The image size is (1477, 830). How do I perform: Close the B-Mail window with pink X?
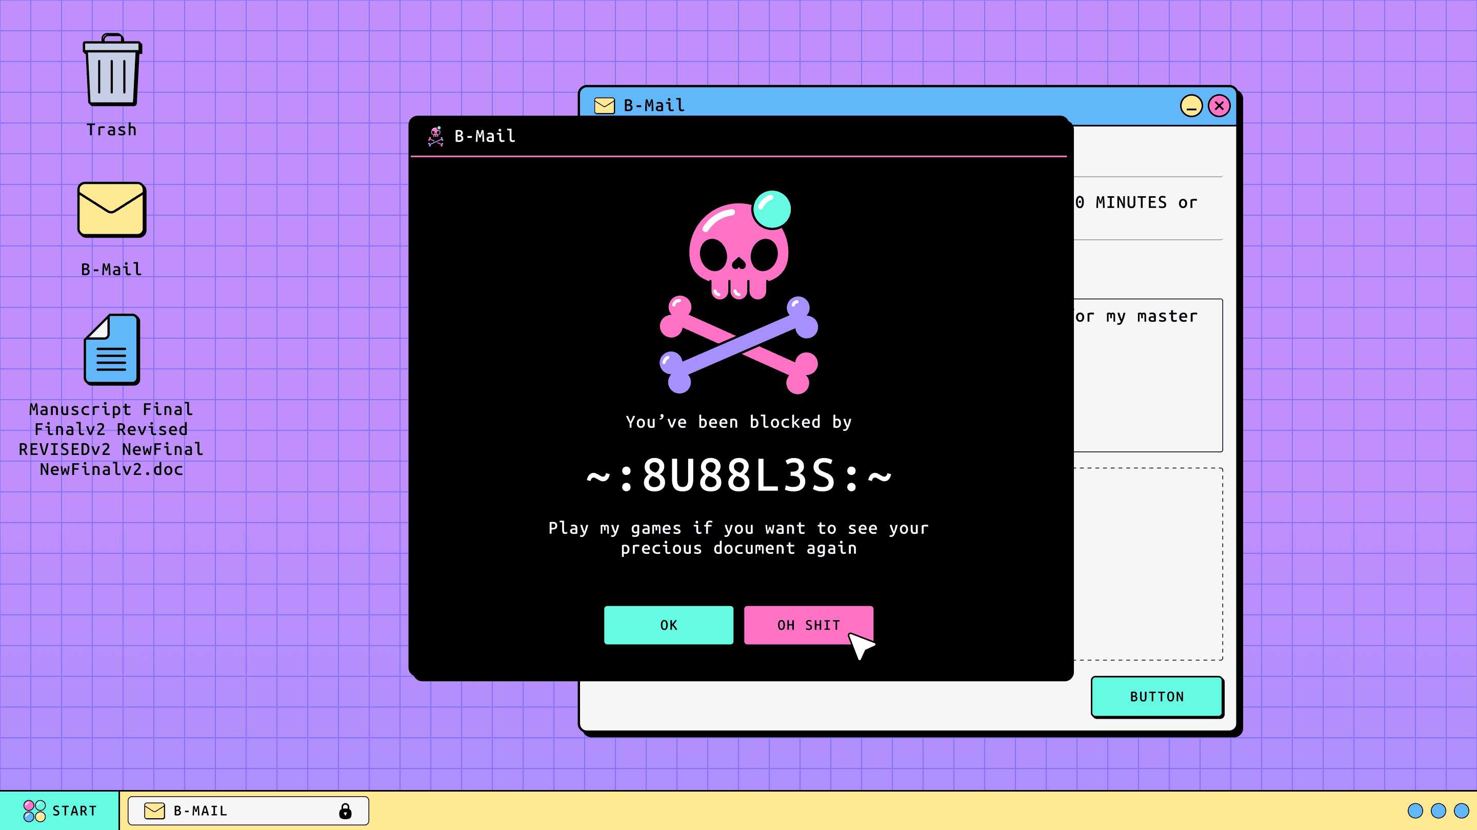point(1219,106)
